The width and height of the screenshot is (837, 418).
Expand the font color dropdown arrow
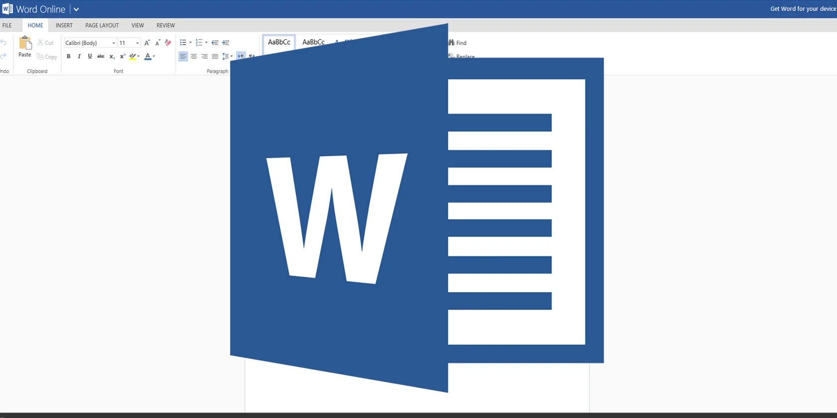(154, 57)
